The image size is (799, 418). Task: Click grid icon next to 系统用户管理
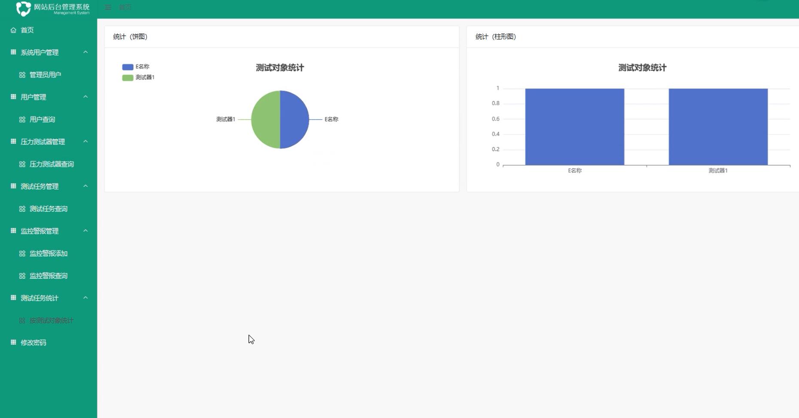13,52
